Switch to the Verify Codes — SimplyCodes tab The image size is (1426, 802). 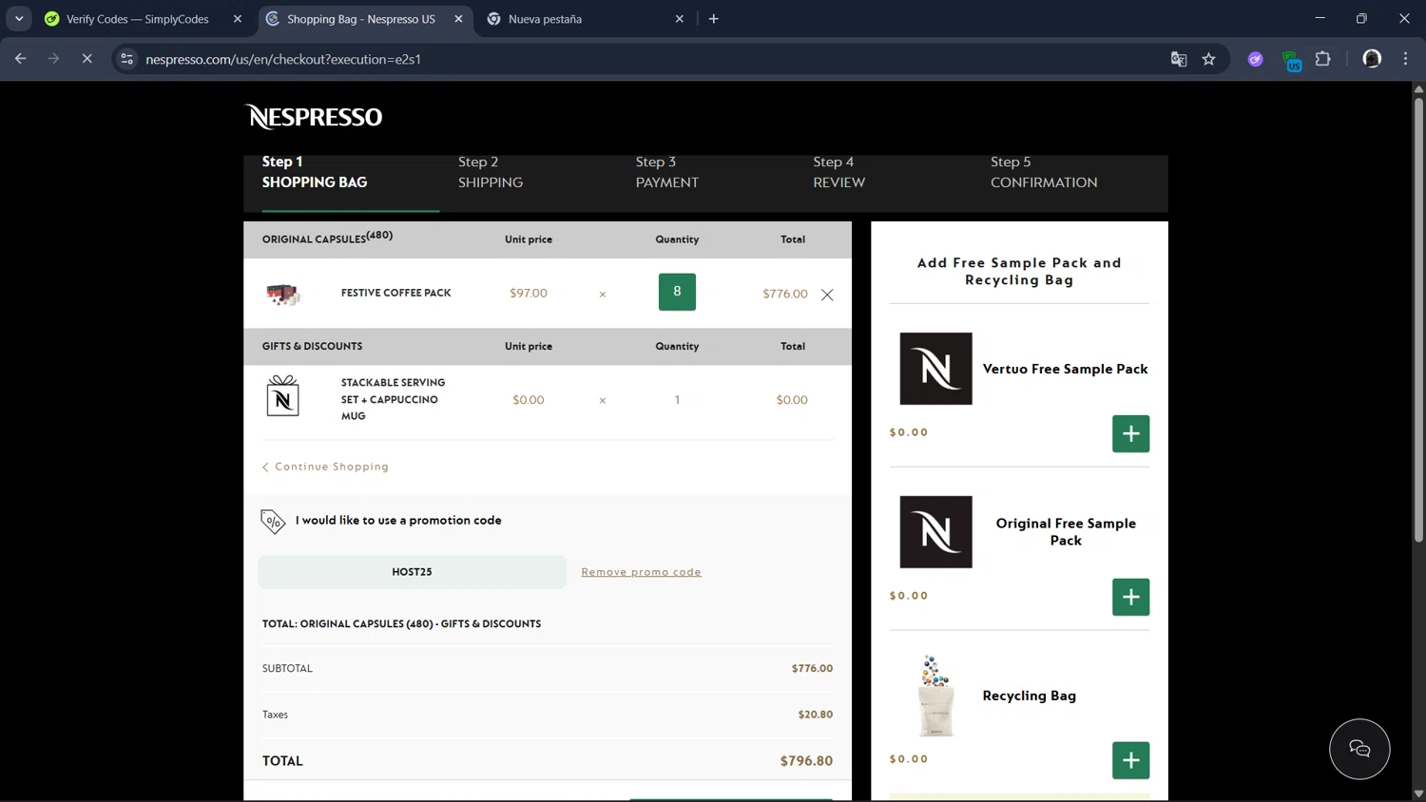(138, 19)
